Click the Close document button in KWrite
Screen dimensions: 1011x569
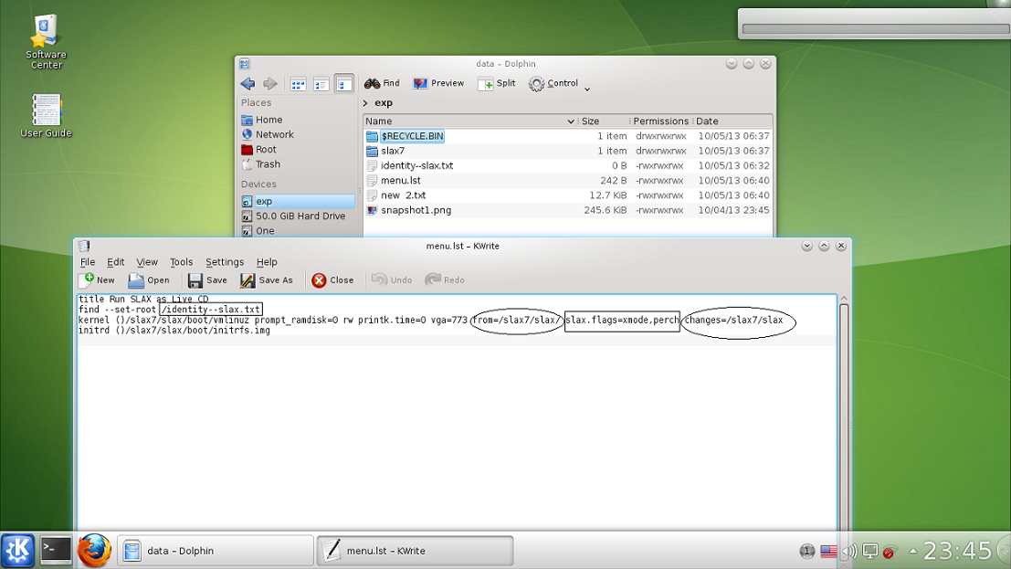(332, 280)
